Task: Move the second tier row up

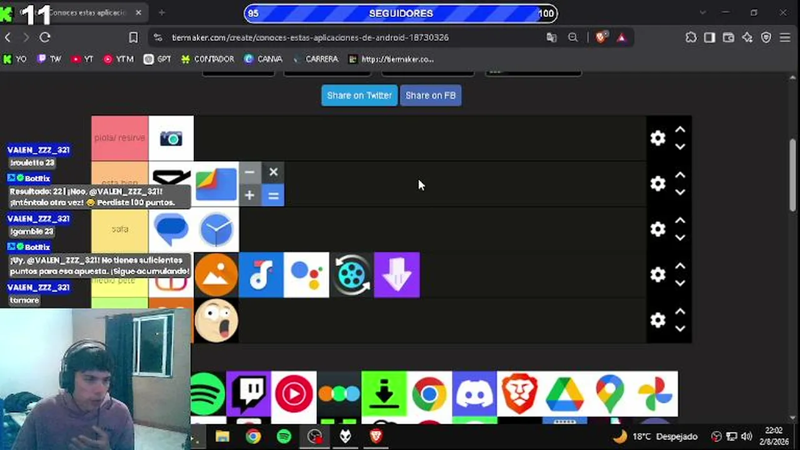Action: 680,176
